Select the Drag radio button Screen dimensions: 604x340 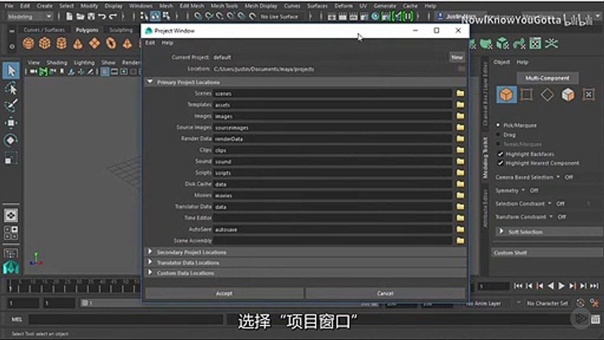[498, 135]
